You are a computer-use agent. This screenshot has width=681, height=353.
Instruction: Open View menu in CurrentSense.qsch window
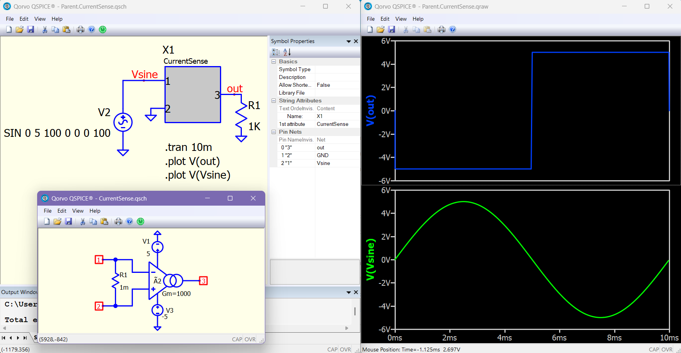[x=78, y=211]
